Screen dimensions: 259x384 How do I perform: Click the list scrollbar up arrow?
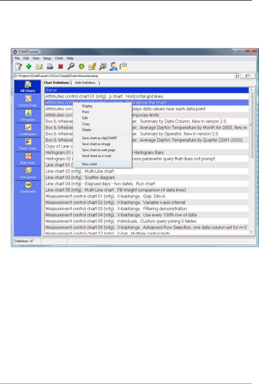[251, 90]
